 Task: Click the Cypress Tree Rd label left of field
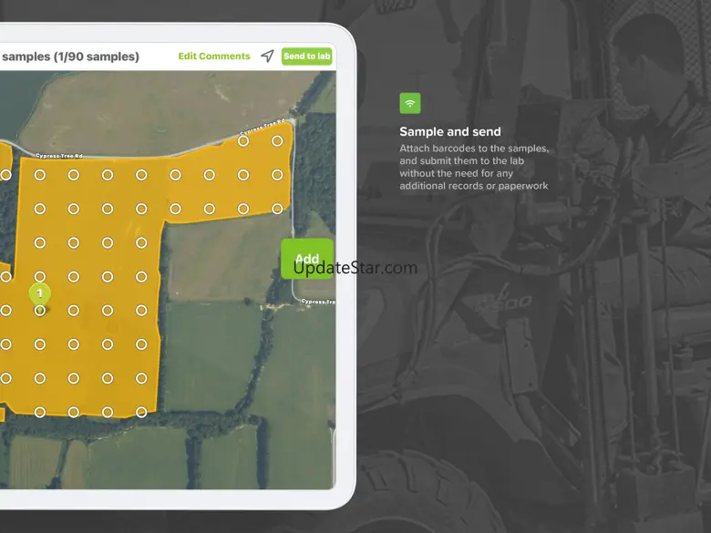59,156
